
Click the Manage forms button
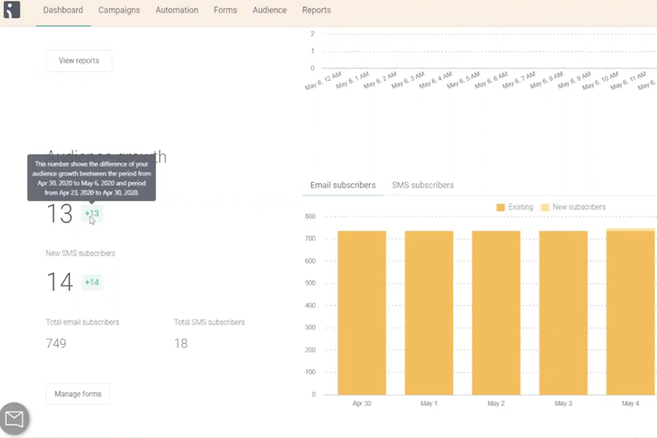pyautogui.click(x=78, y=394)
